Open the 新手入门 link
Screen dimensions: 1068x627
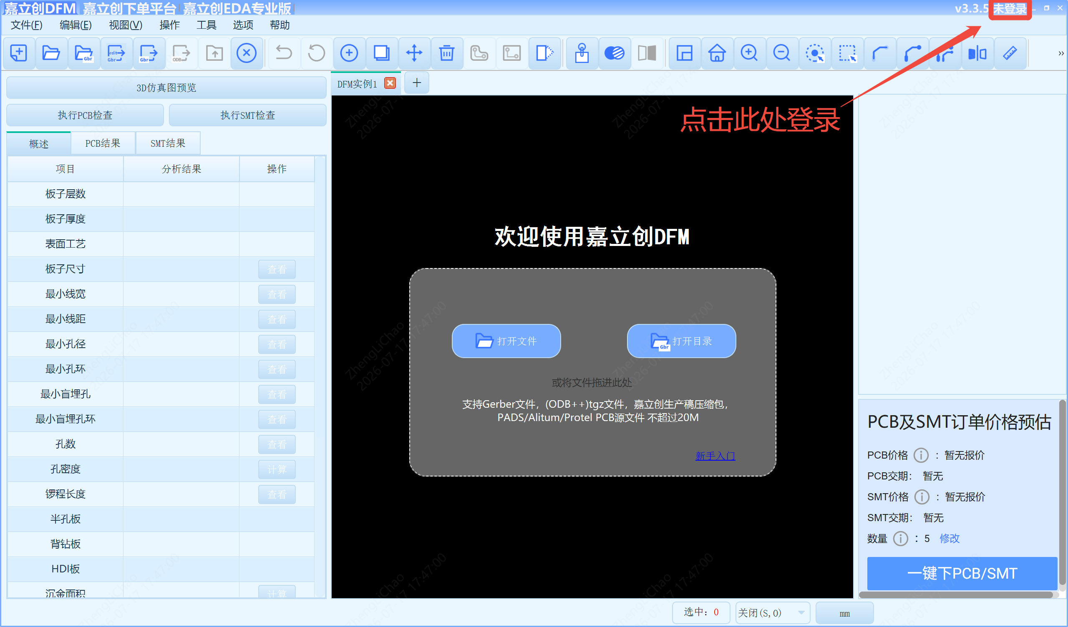(x=715, y=456)
